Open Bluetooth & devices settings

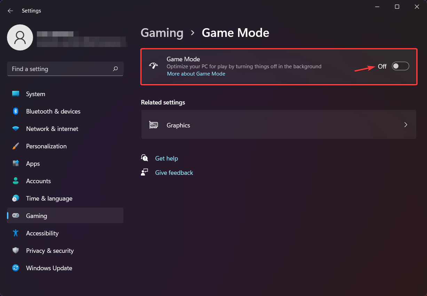click(16, 111)
